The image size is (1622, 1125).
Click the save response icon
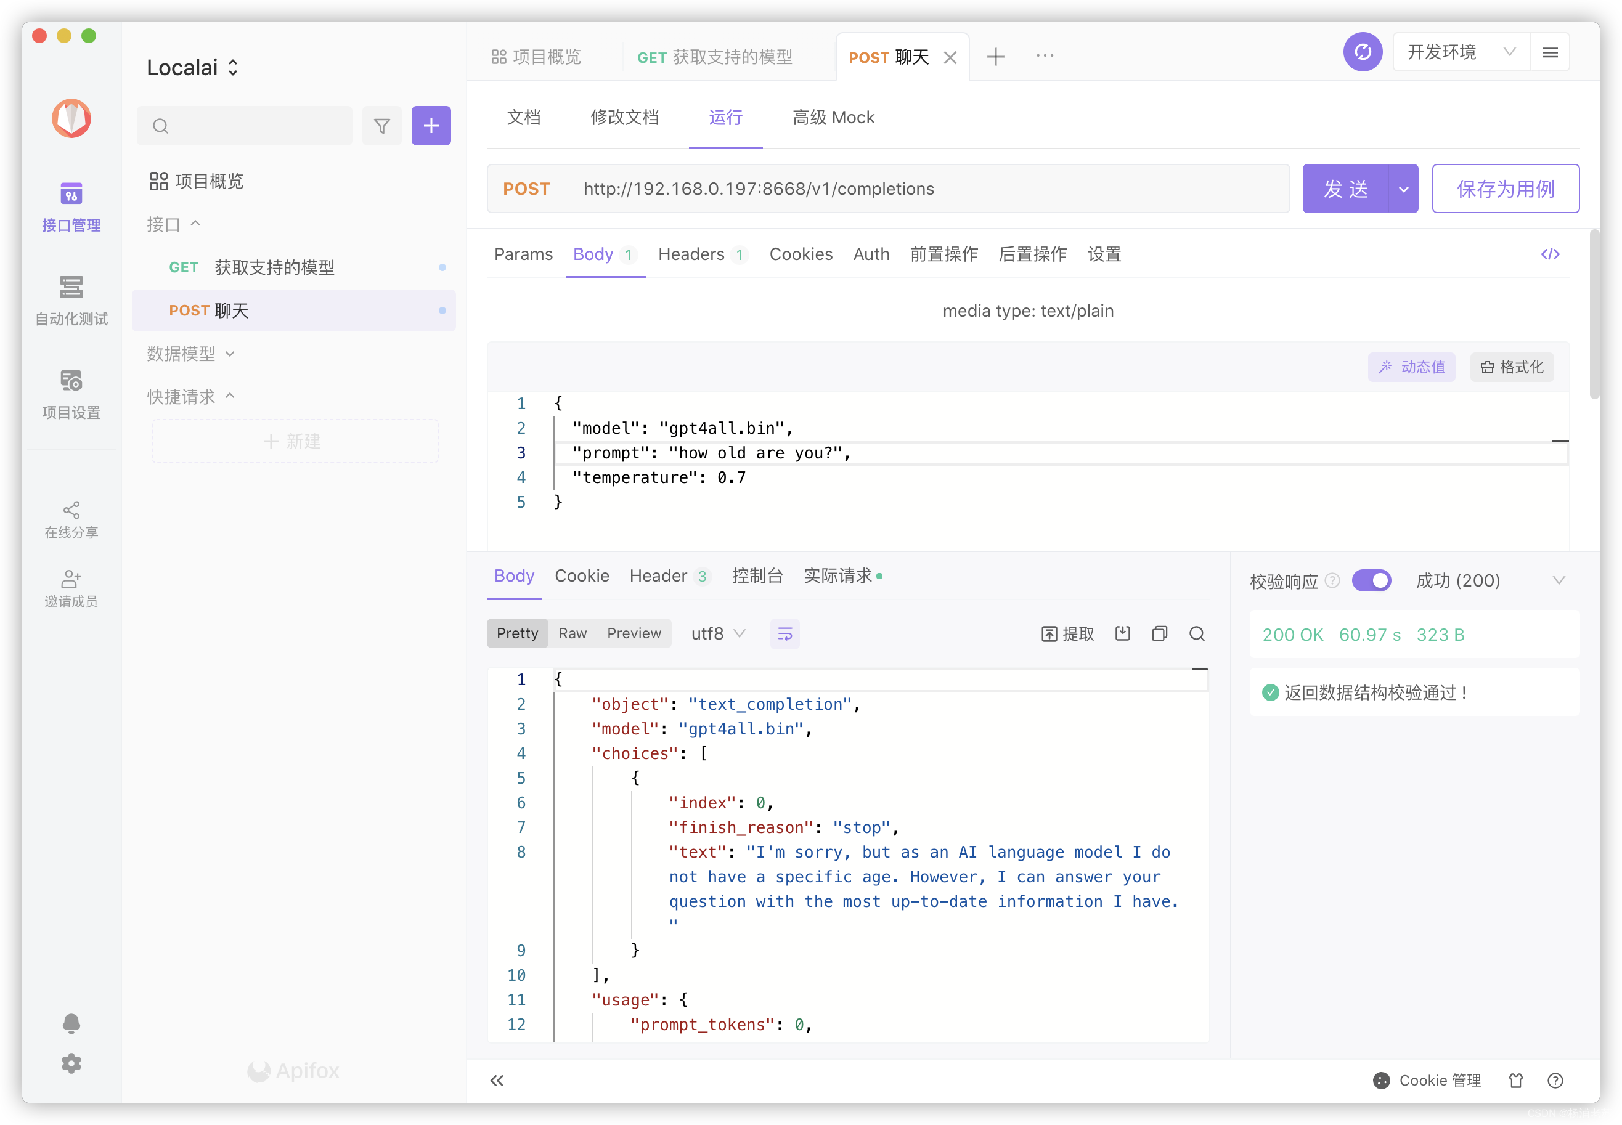click(x=1122, y=634)
